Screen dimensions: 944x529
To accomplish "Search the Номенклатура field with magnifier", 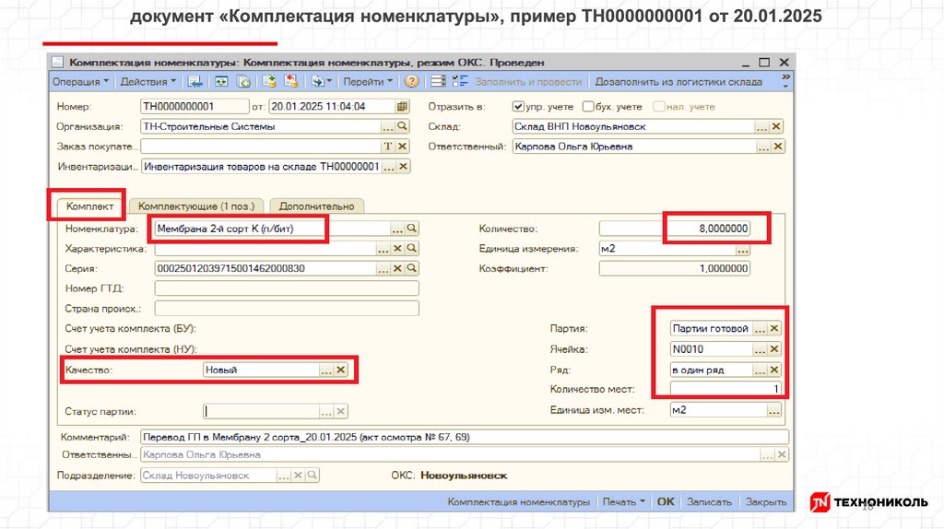I will (x=411, y=229).
